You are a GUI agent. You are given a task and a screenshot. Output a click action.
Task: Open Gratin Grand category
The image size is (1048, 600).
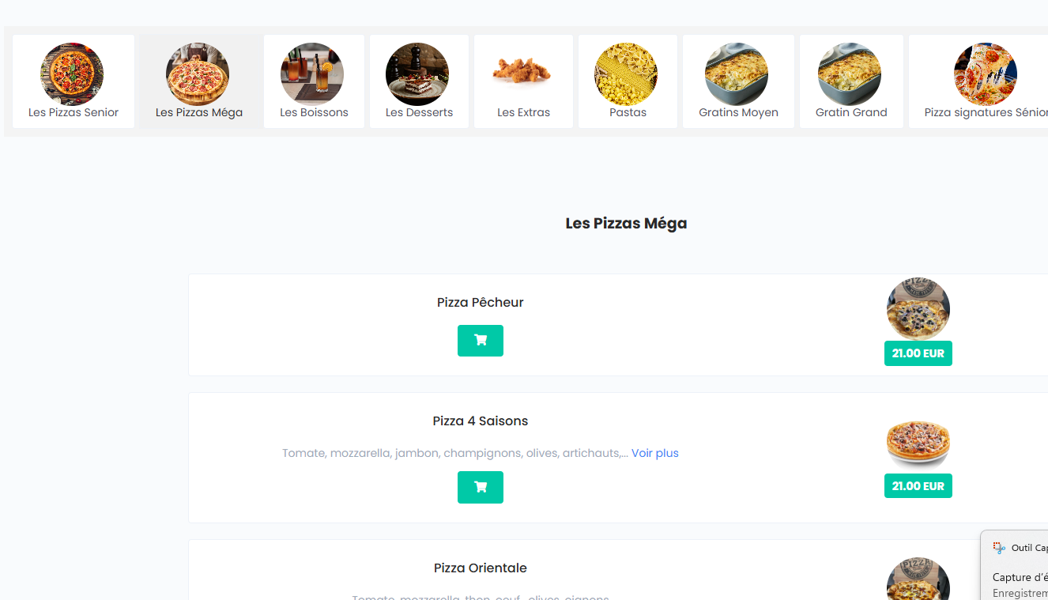coord(851,81)
